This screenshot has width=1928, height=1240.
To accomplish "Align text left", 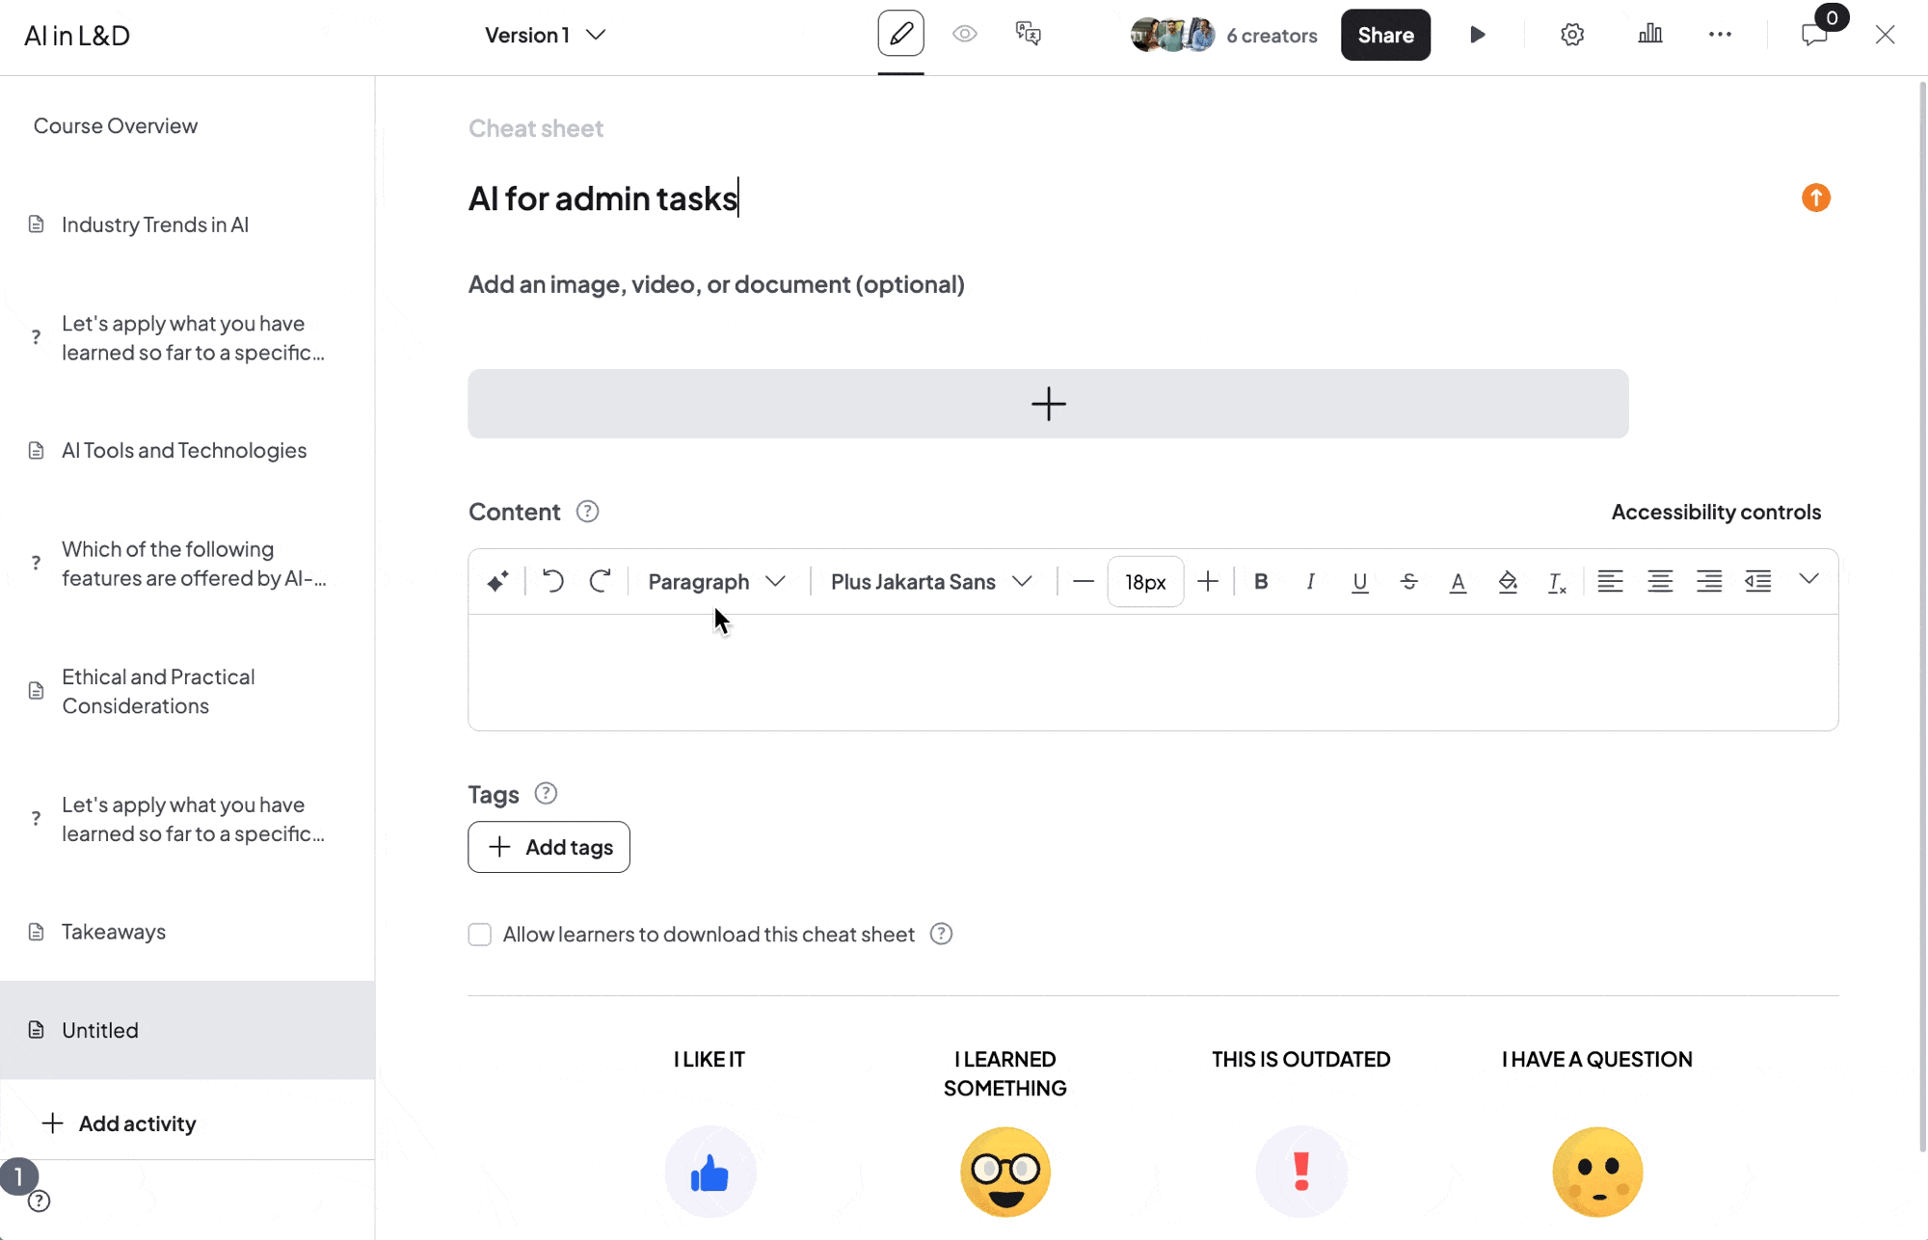I will pyautogui.click(x=1610, y=581).
